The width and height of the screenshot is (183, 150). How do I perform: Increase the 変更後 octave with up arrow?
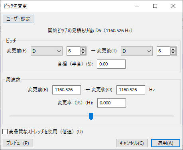coord(173,49)
